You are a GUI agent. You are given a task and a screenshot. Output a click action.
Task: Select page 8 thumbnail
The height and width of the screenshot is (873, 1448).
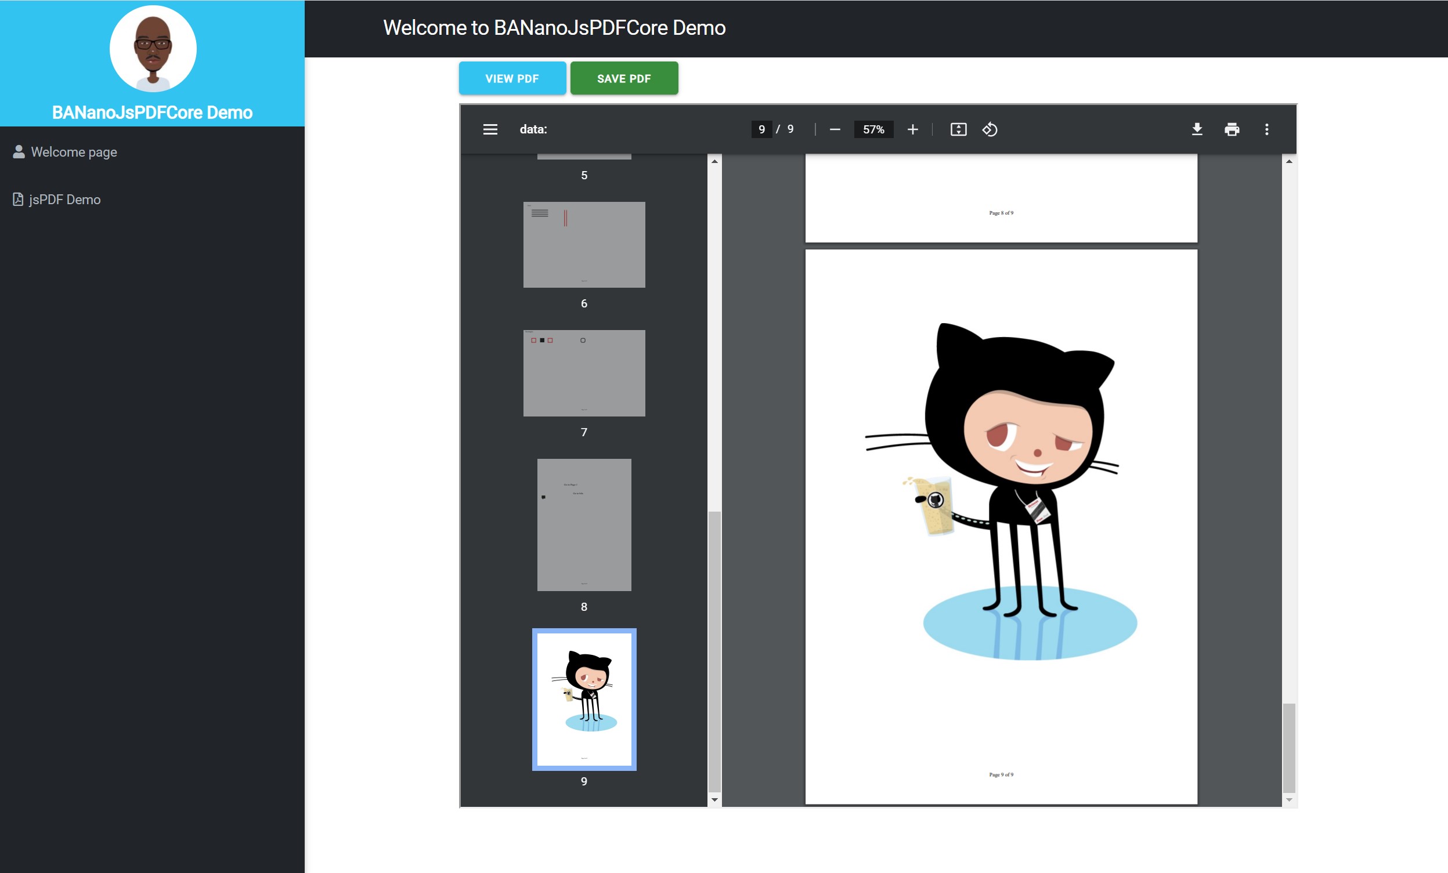point(583,524)
